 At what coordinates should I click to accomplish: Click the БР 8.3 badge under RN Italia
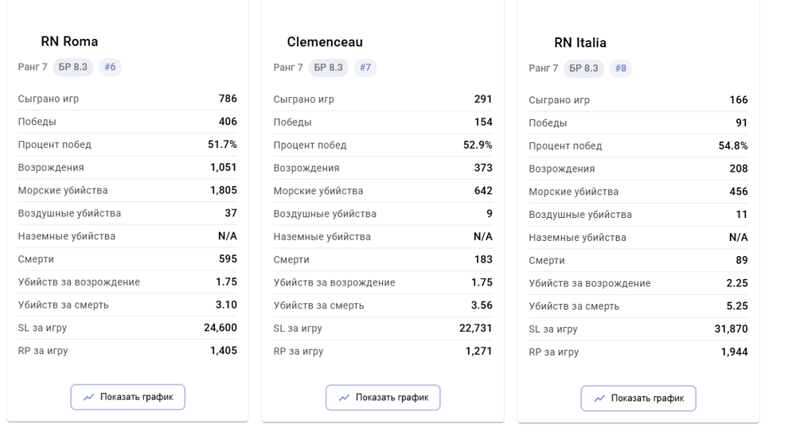tap(583, 68)
